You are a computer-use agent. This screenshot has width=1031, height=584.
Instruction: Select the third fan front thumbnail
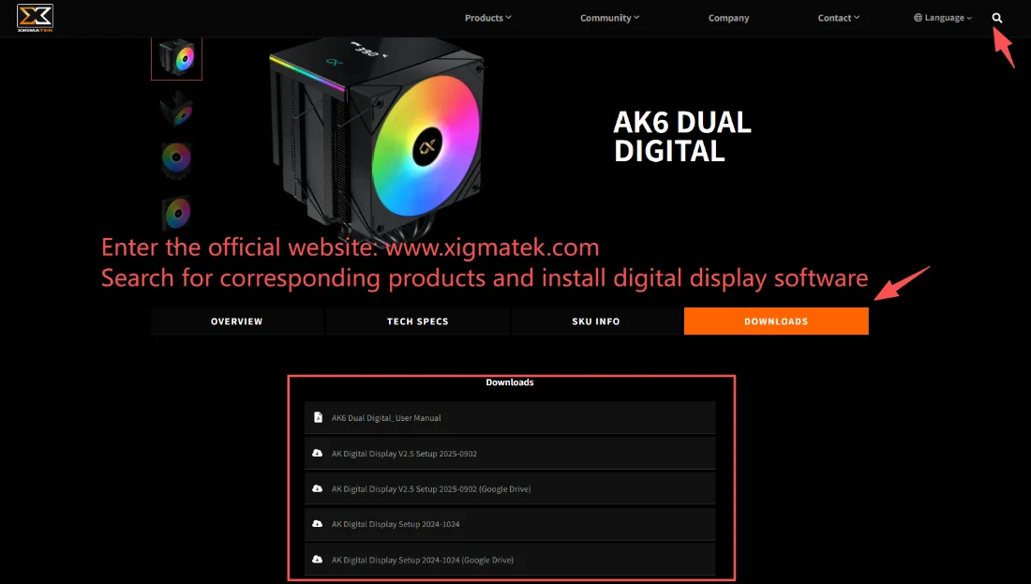(x=176, y=159)
